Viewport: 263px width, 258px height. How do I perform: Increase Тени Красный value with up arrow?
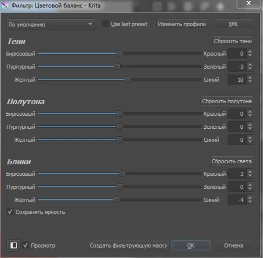click(250, 52)
